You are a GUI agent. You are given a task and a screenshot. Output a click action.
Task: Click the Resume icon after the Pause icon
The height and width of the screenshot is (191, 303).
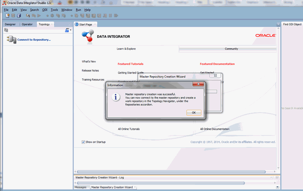(x=116, y=15)
